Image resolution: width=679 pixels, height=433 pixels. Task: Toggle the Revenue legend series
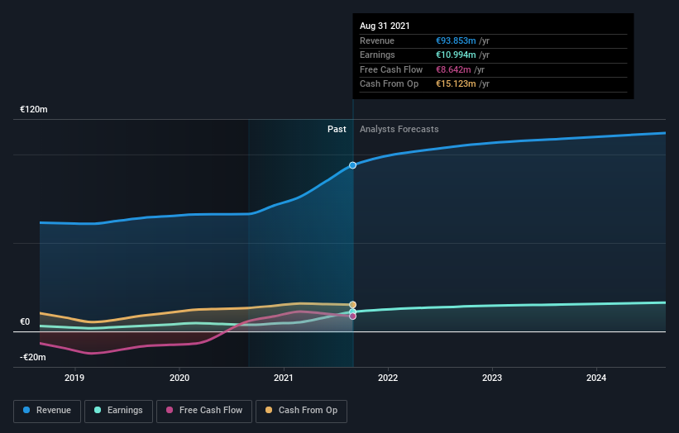(x=47, y=411)
